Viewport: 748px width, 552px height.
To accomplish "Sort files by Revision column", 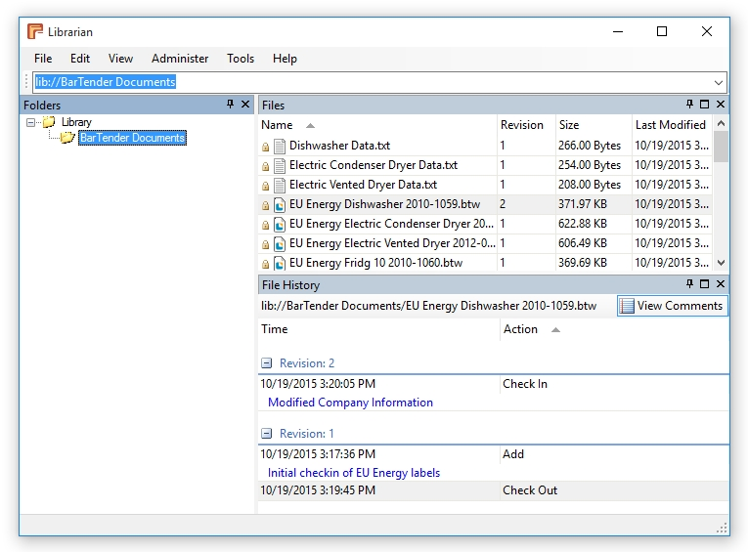I will point(526,125).
